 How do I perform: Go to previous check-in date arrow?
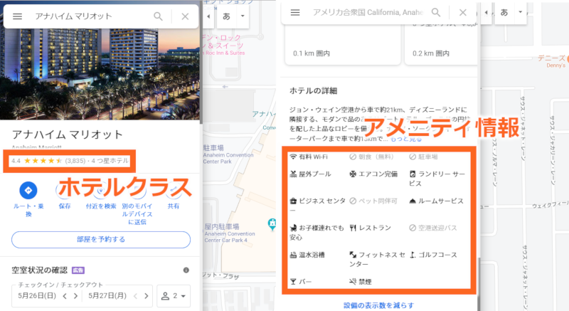pyautogui.click(x=65, y=296)
